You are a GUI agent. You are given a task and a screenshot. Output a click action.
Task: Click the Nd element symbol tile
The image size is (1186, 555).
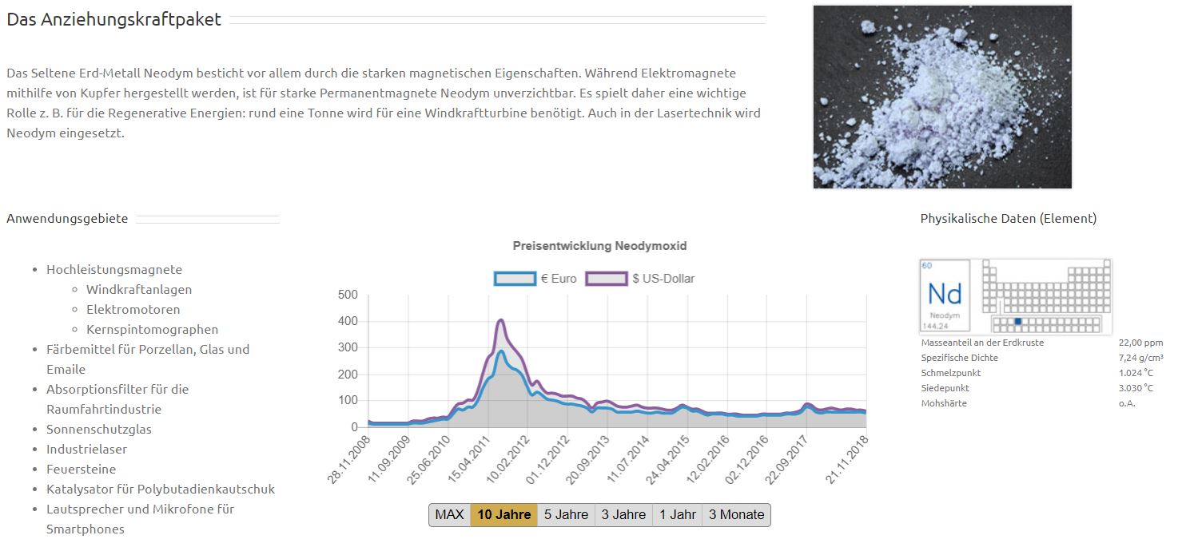(945, 295)
